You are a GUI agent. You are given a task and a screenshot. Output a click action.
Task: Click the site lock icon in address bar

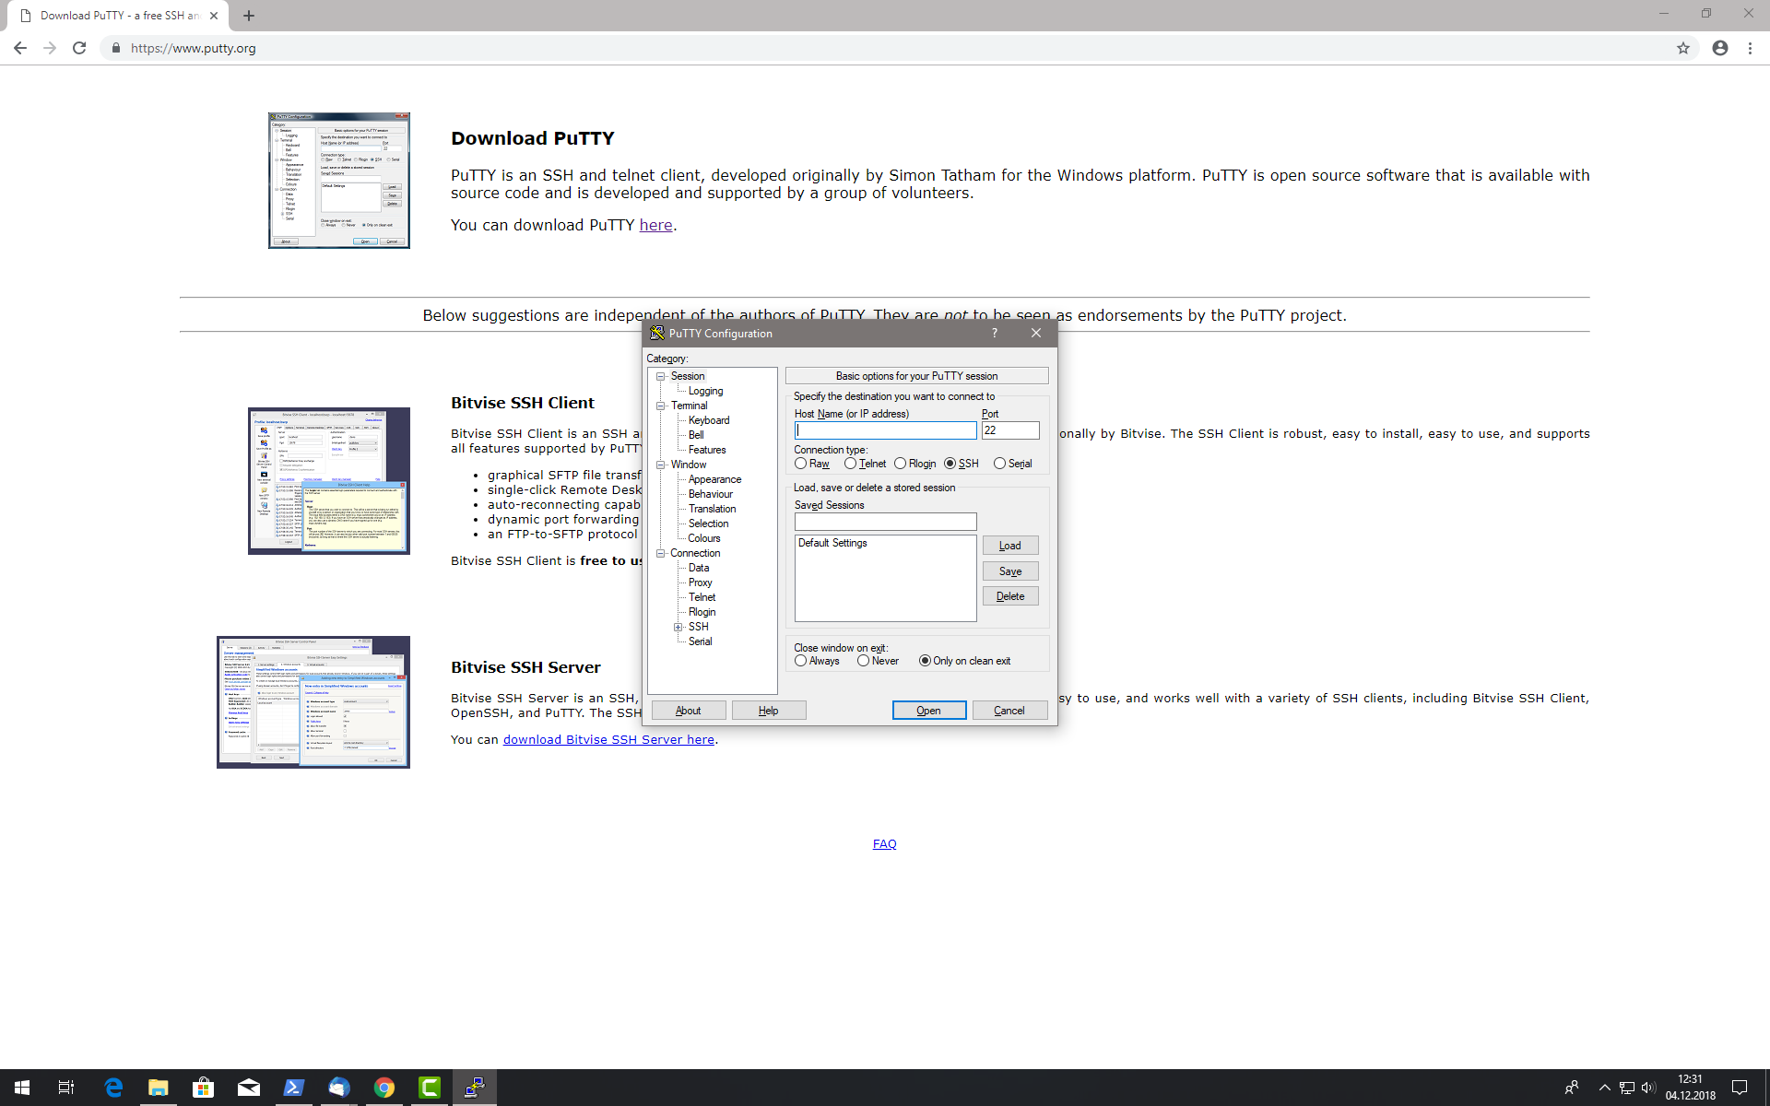[x=115, y=48]
